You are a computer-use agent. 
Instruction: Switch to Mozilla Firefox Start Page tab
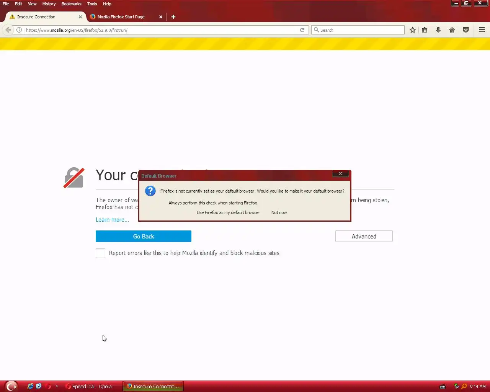pyautogui.click(x=125, y=17)
